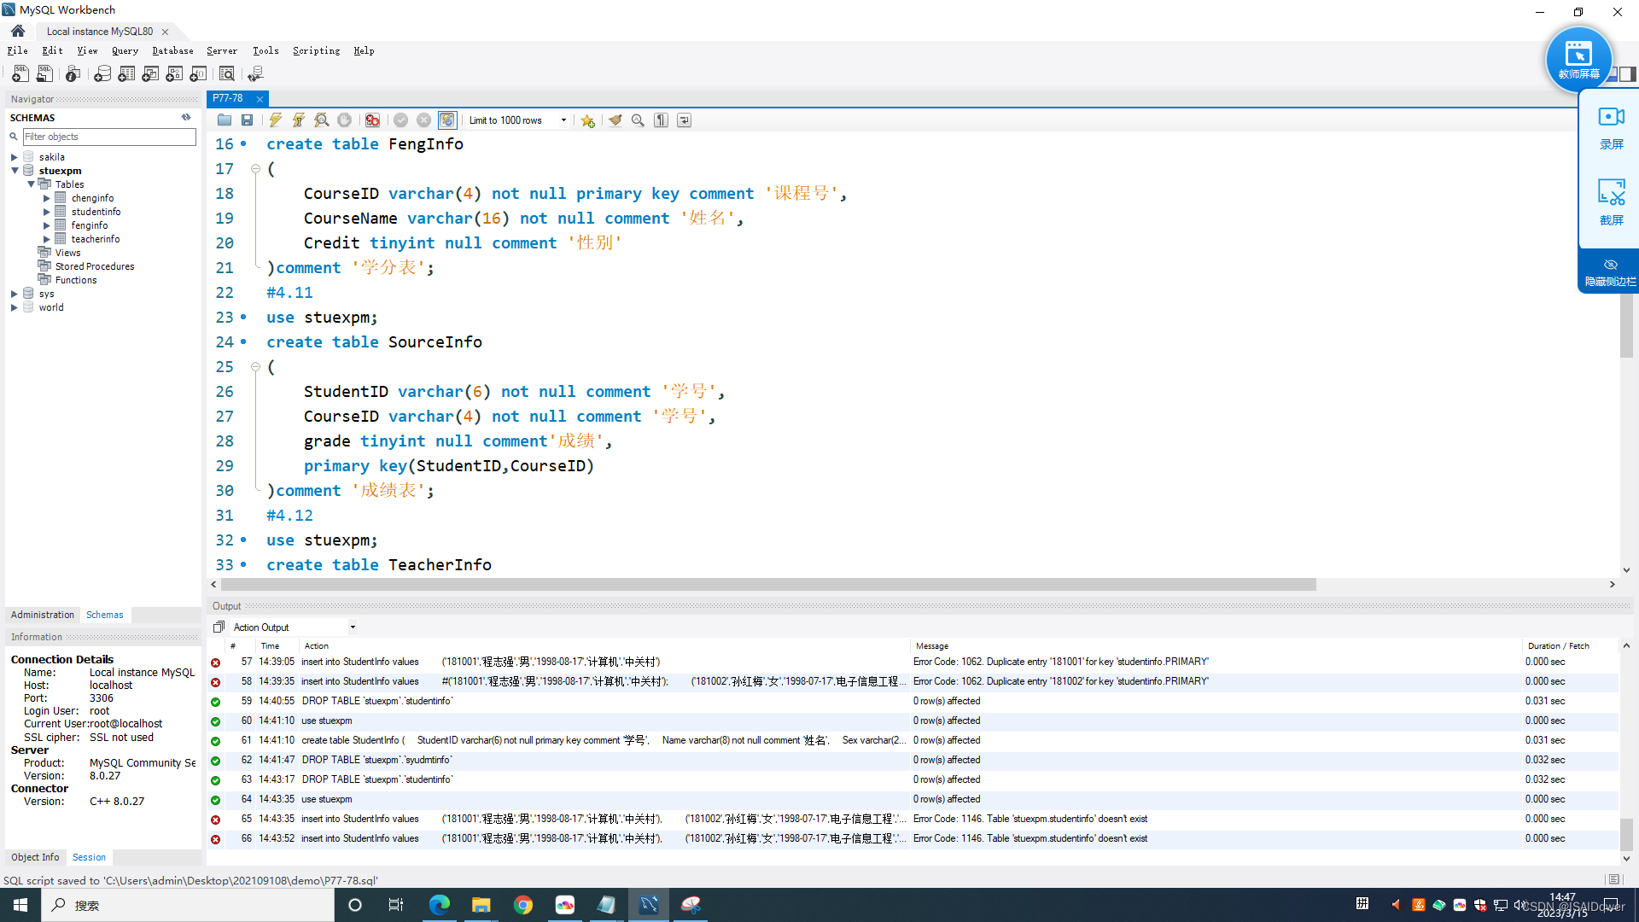Screen dimensions: 1639x922
Task: Open the Action Output type dropdown
Action: coord(353,627)
